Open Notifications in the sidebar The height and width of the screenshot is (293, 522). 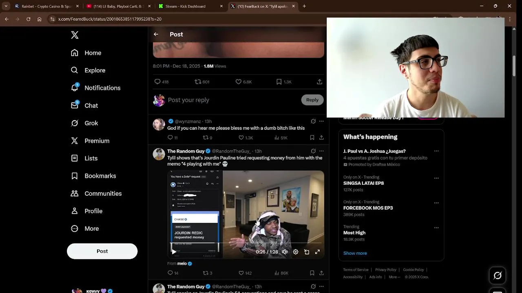point(95,88)
